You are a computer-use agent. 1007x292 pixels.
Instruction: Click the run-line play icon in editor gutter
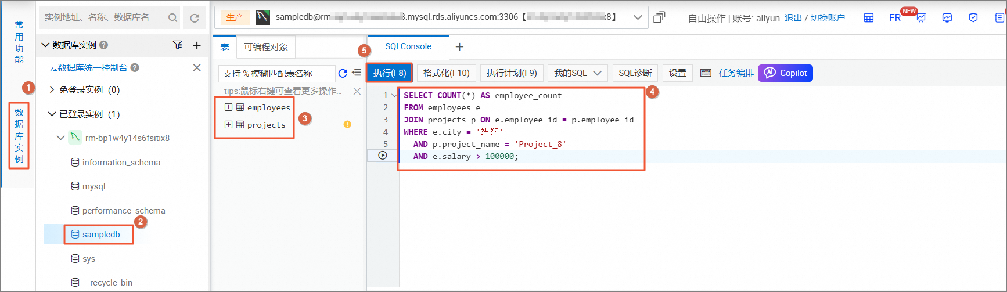click(x=383, y=155)
